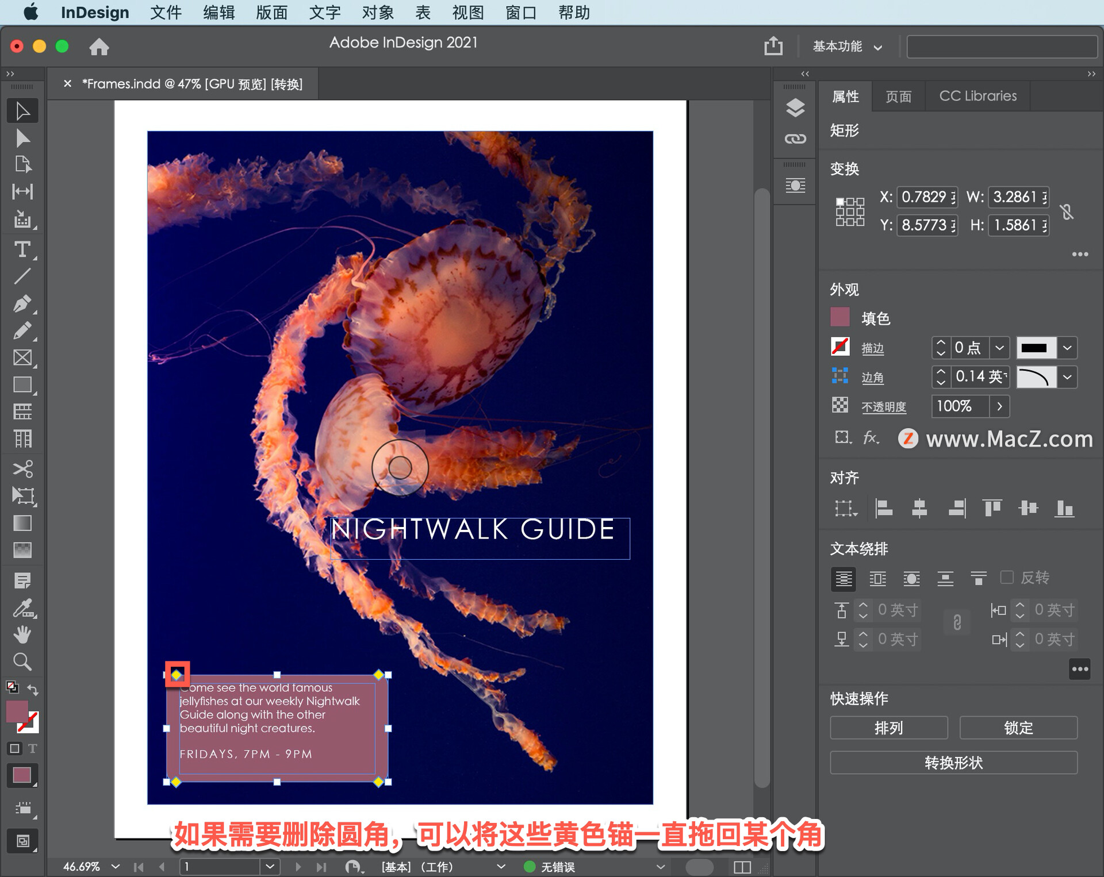Open the 边角 corner options link
The height and width of the screenshot is (877, 1104).
tap(872, 378)
